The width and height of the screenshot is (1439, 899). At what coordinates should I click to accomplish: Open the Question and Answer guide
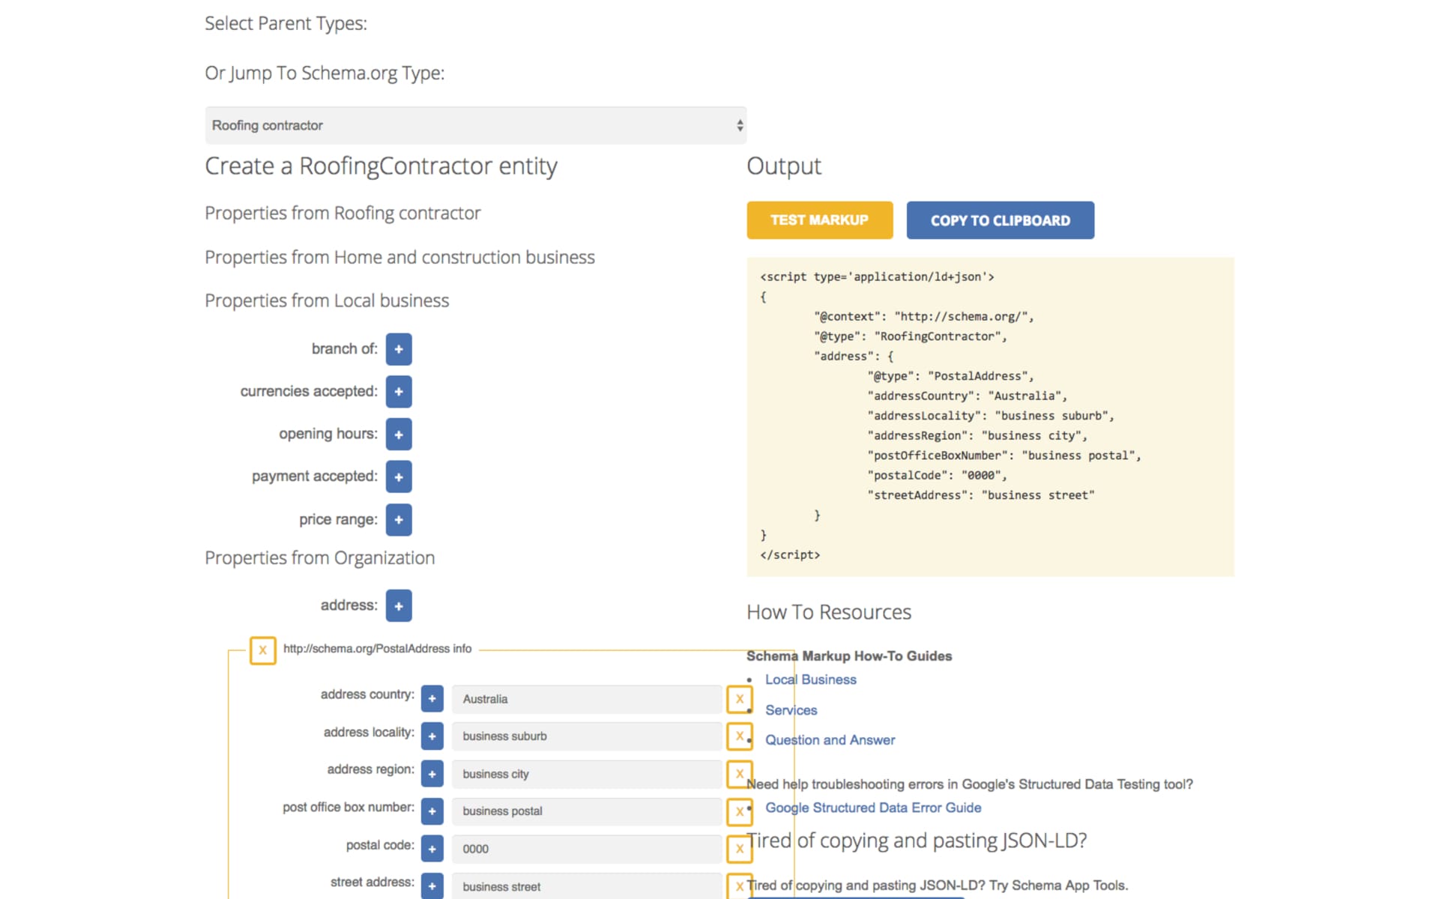[x=830, y=740]
